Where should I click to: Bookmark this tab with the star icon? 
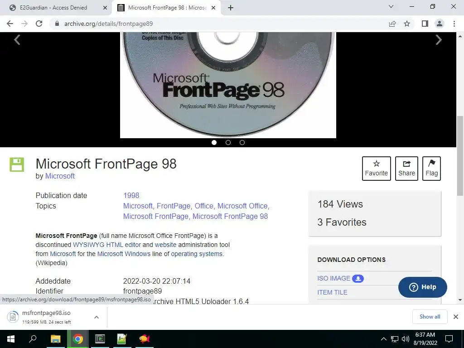click(407, 24)
